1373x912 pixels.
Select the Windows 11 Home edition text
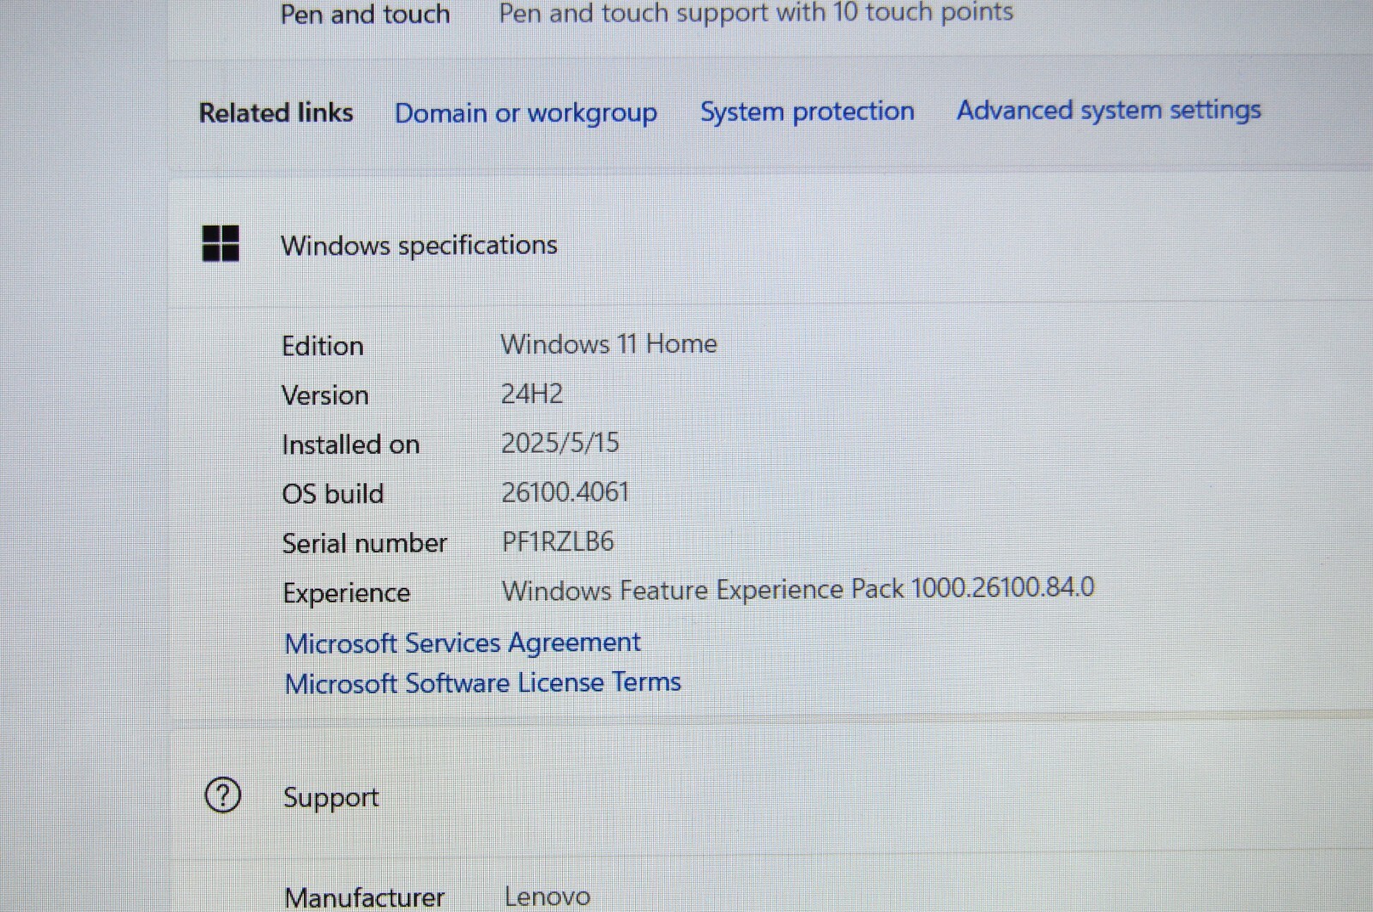608,344
